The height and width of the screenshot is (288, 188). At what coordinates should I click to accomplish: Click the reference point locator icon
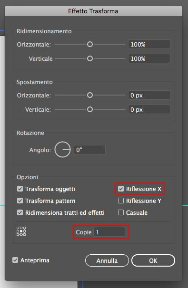(21, 231)
